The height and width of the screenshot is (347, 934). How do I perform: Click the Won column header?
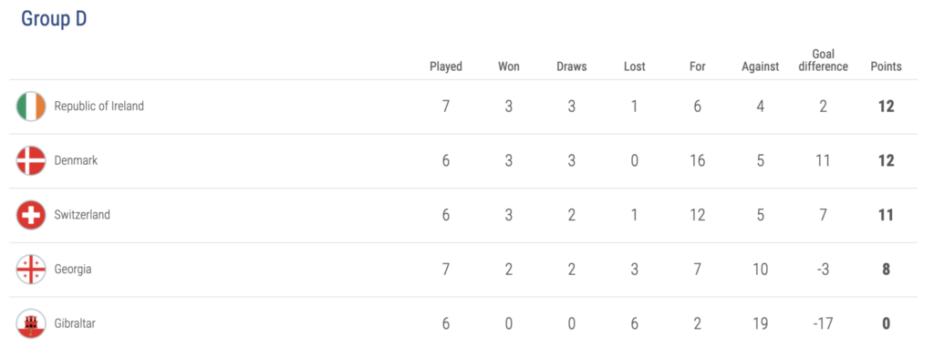(x=509, y=66)
